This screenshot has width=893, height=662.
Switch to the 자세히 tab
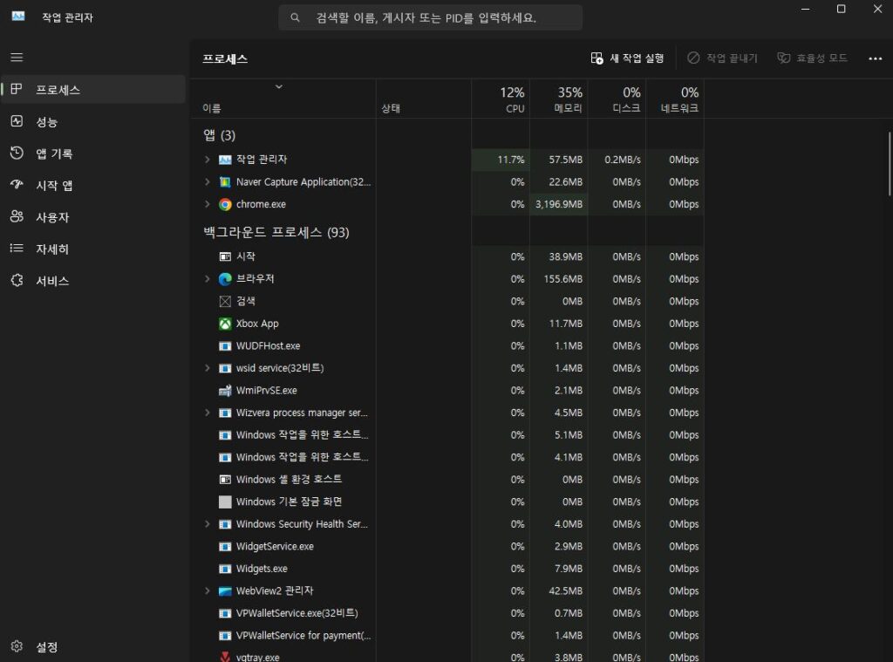point(93,249)
